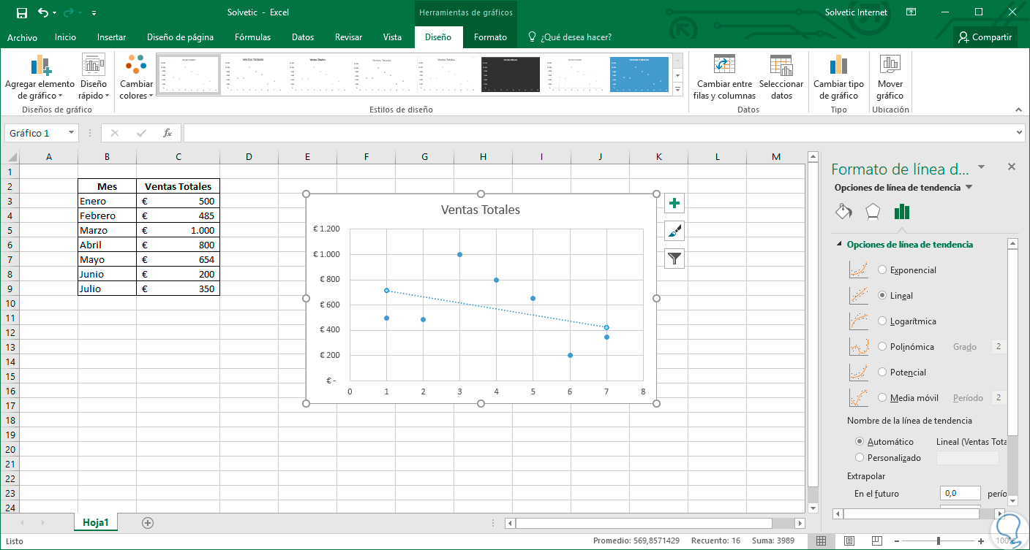
Task: Apply the blue chart style thumbnail
Action: (x=639, y=75)
